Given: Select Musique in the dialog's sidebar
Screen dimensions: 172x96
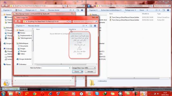Looking at the screenshot, I should 23,51.
